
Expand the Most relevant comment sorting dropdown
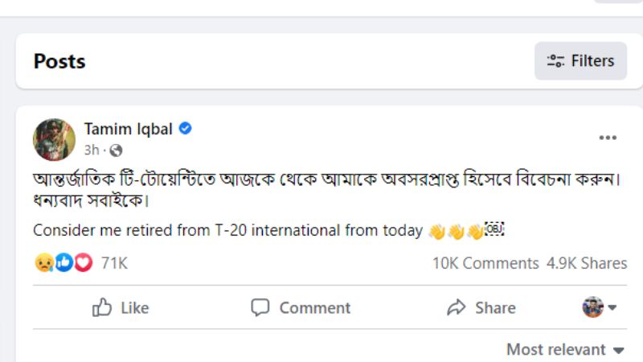(565, 349)
